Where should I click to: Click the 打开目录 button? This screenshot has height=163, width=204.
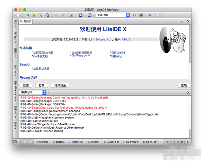point(60,85)
